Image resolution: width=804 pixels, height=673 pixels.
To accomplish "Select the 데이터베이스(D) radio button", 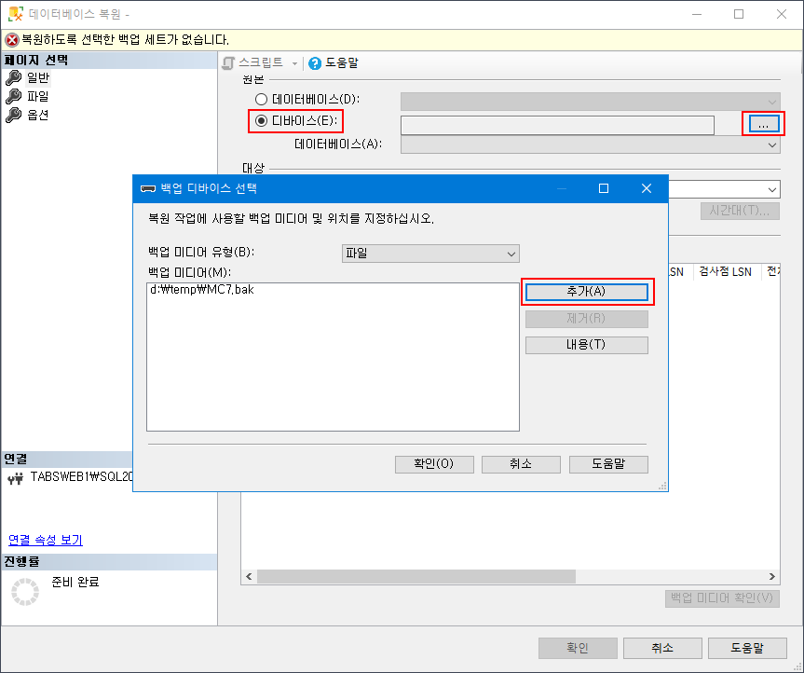I will pos(261,100).
